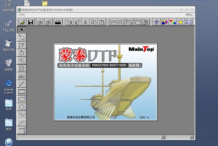Open a file with the folder icon
The image size is (218, 146).
coord(23,22)
